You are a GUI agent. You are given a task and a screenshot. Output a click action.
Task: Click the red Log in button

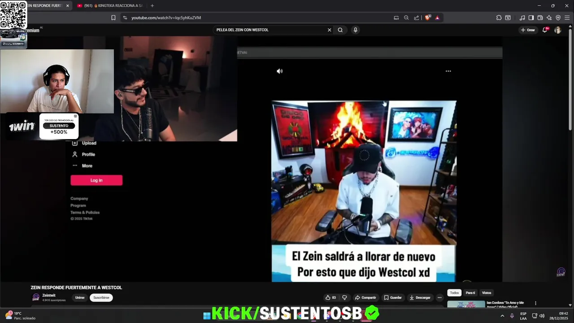[x=96, y=180]
